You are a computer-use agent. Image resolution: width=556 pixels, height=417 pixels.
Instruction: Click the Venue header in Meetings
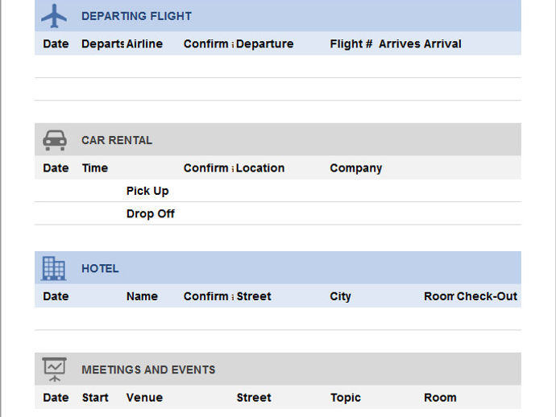point(144,398)
